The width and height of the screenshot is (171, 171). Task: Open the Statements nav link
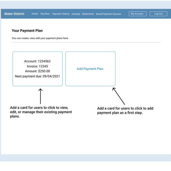tap(88, 14)
